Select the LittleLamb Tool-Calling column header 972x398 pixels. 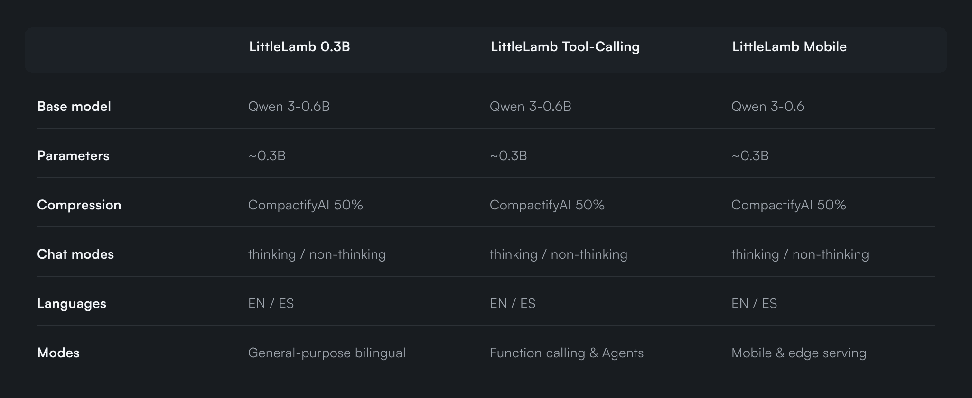(565, 47)
